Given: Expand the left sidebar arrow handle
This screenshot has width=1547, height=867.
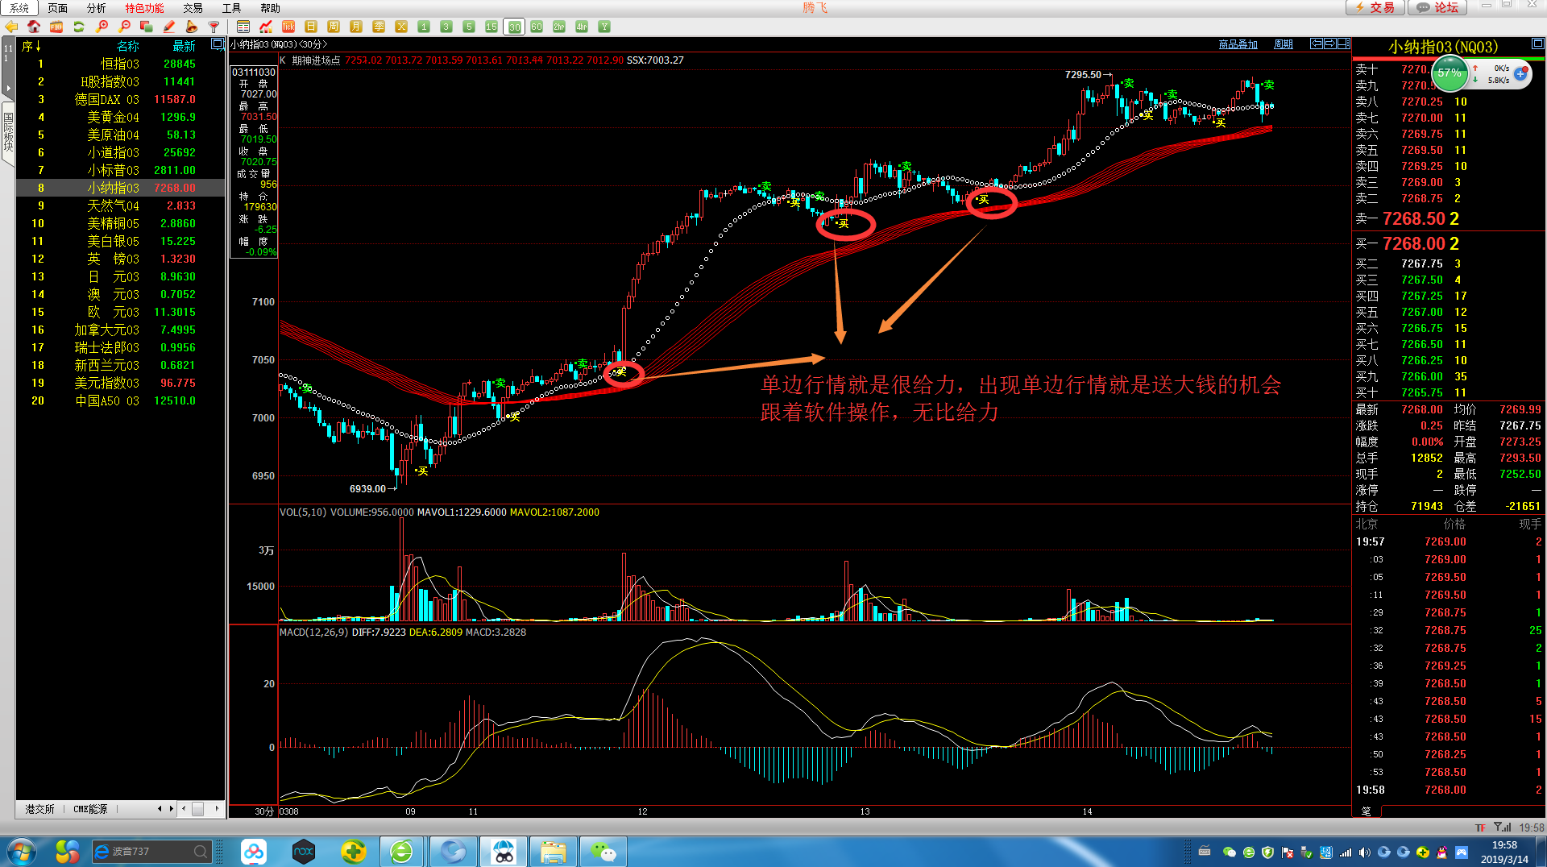Looking at the screenshot, I should click(x=7, y=88).
